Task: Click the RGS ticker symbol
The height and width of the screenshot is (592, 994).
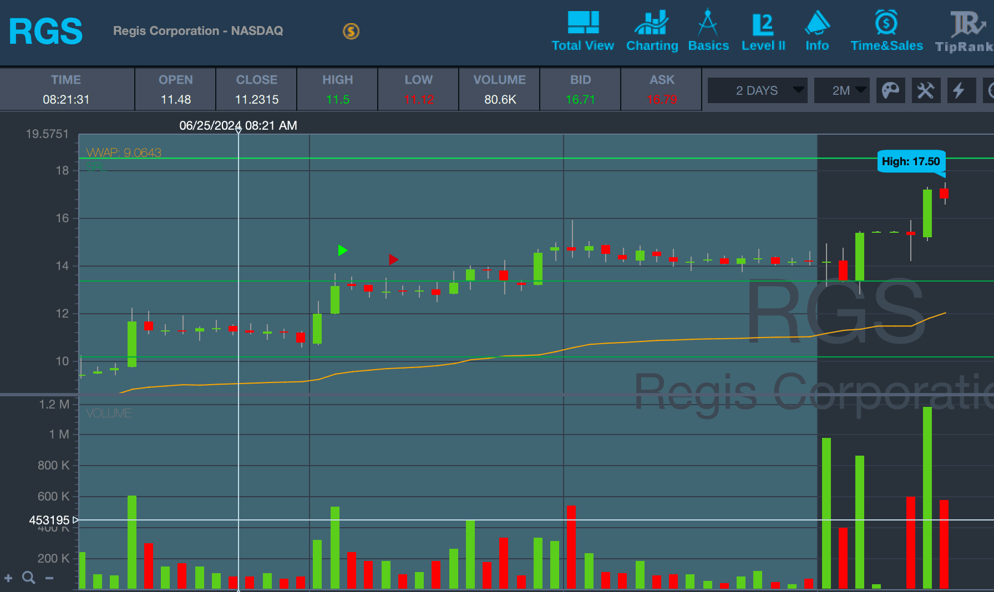Action: [x=45, y=31]
